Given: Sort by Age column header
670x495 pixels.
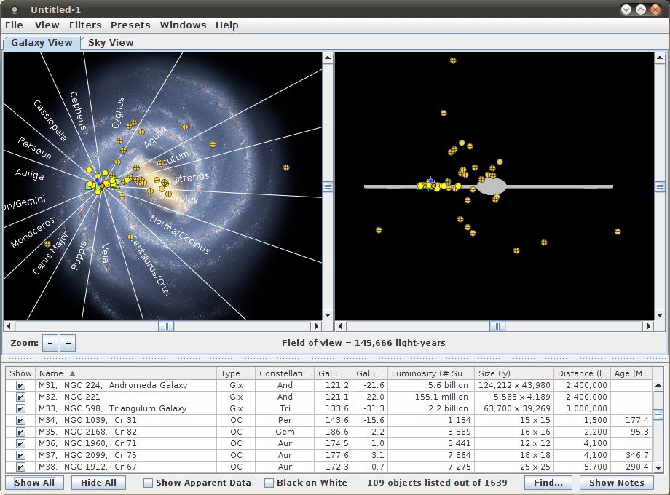Looking at the screenshot, I should pos(632,373).
